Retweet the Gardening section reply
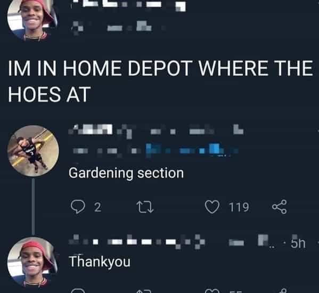This screenshot has height=293, width=319. click(x=145, y=207)
